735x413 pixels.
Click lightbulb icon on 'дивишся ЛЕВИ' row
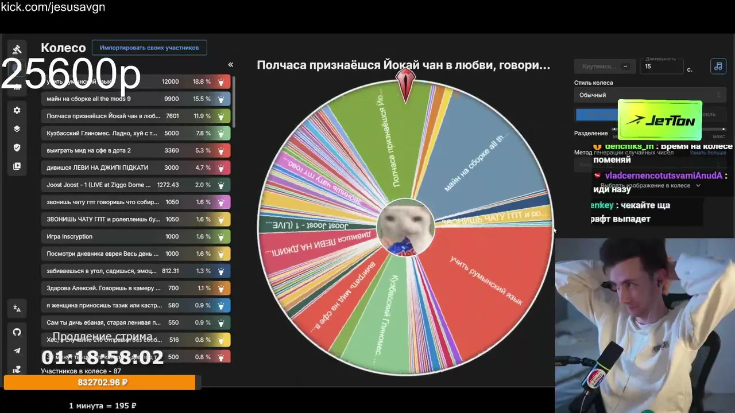pyautogui.click(x=221, y=167)
